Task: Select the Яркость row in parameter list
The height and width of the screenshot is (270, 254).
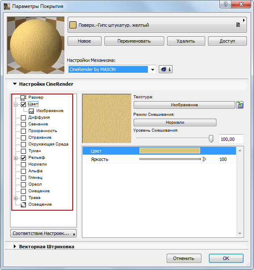Action: (x=159, y=159)
